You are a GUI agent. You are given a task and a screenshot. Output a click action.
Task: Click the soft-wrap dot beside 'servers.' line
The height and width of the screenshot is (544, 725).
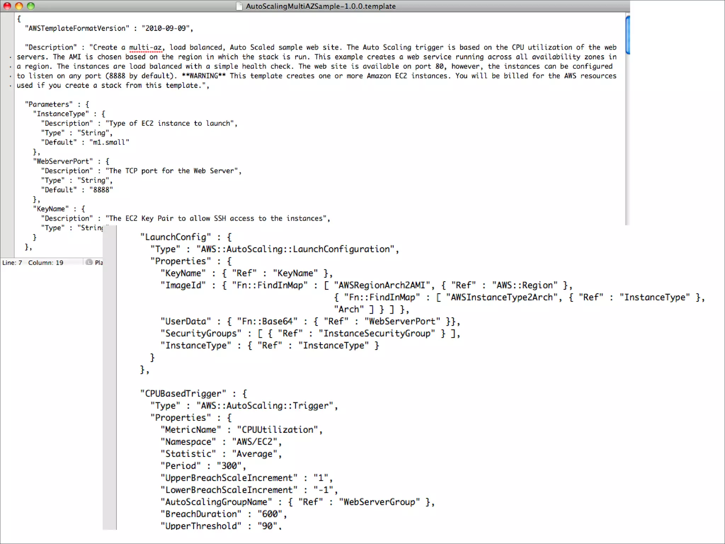click(x=10, y=57)
